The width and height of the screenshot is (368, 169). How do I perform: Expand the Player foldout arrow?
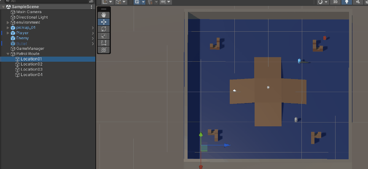(8, 33)
